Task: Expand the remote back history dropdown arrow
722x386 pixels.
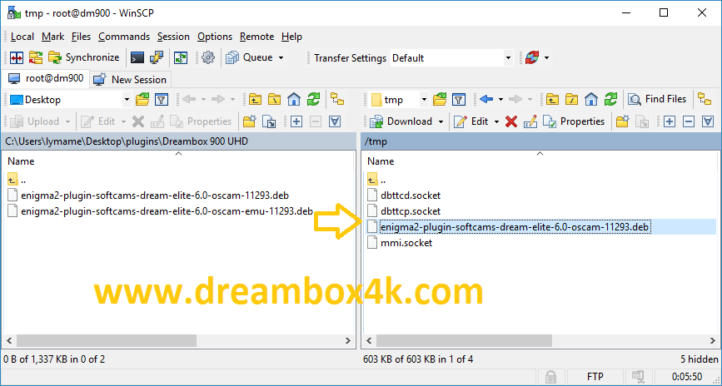Action: [500, 99]
